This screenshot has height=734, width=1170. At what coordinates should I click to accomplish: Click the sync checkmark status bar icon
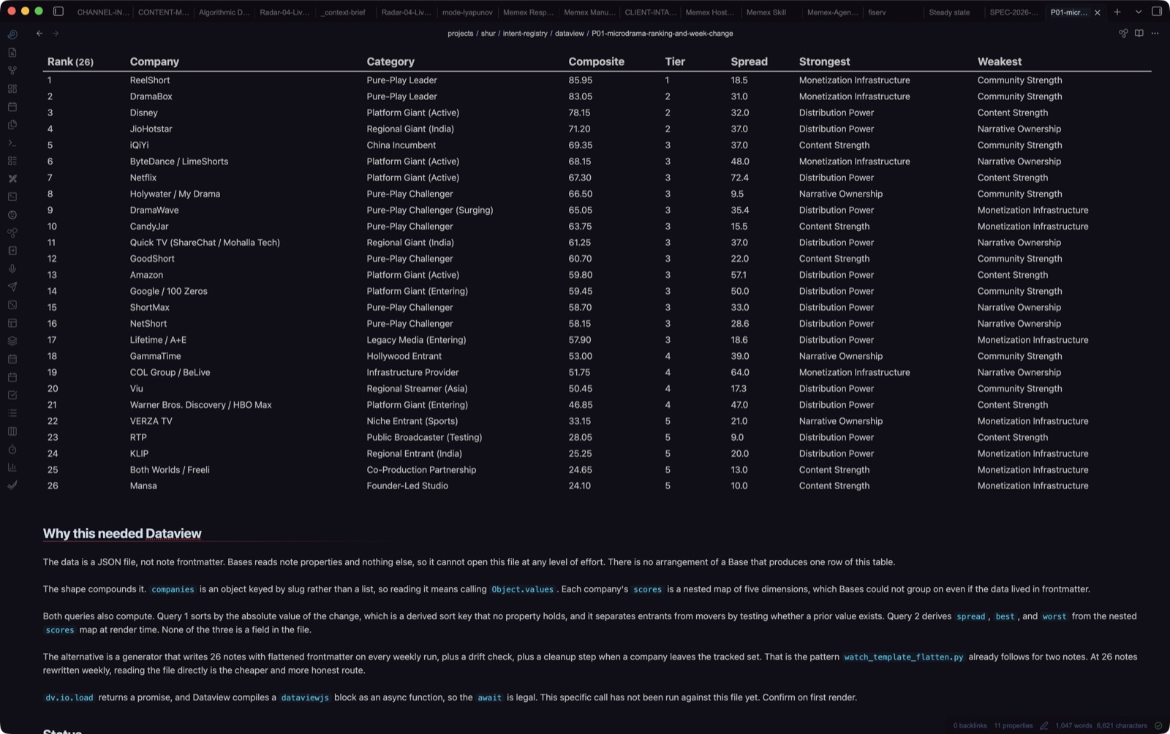click(x=1158, y=726)
